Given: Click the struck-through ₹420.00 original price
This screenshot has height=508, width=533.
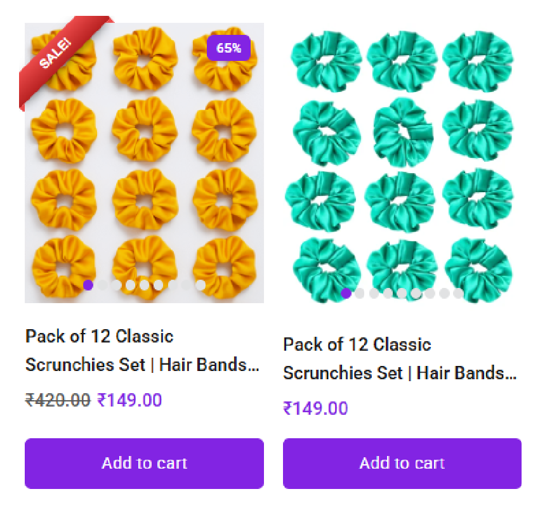Looking at the screenshot, I should [x=58, y=400].
